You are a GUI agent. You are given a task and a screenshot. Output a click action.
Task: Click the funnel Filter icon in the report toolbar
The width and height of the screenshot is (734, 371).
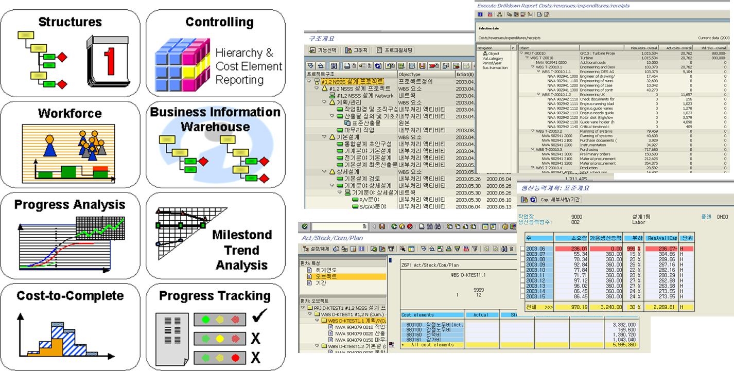click(474, 249)
